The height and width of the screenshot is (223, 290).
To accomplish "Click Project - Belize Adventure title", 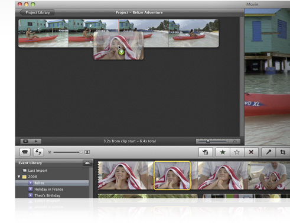I will (139, 12).
